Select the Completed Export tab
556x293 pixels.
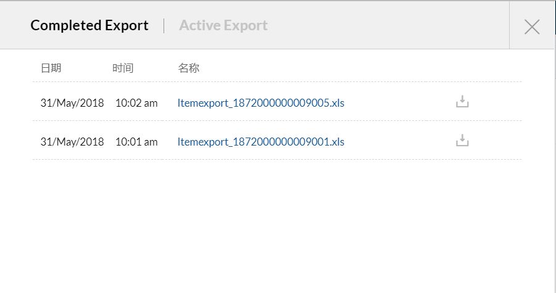89,25
